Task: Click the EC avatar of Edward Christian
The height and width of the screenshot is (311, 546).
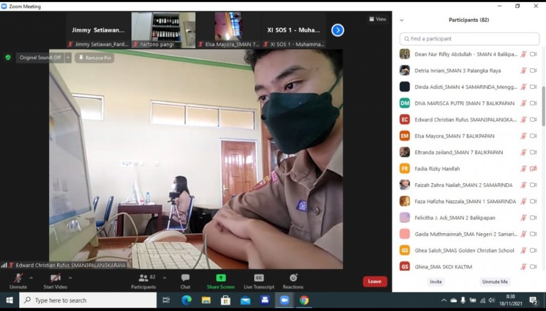Action: click(x=405, y=120)
